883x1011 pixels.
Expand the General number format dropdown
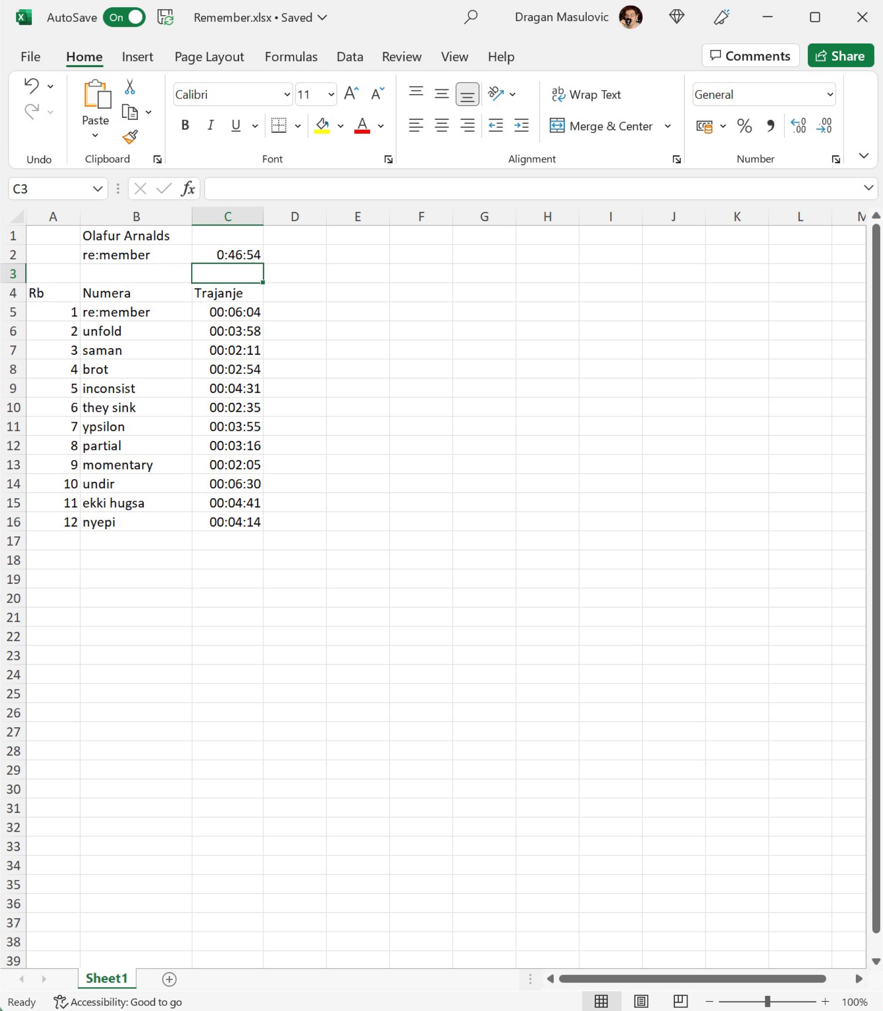click(830, 94)
